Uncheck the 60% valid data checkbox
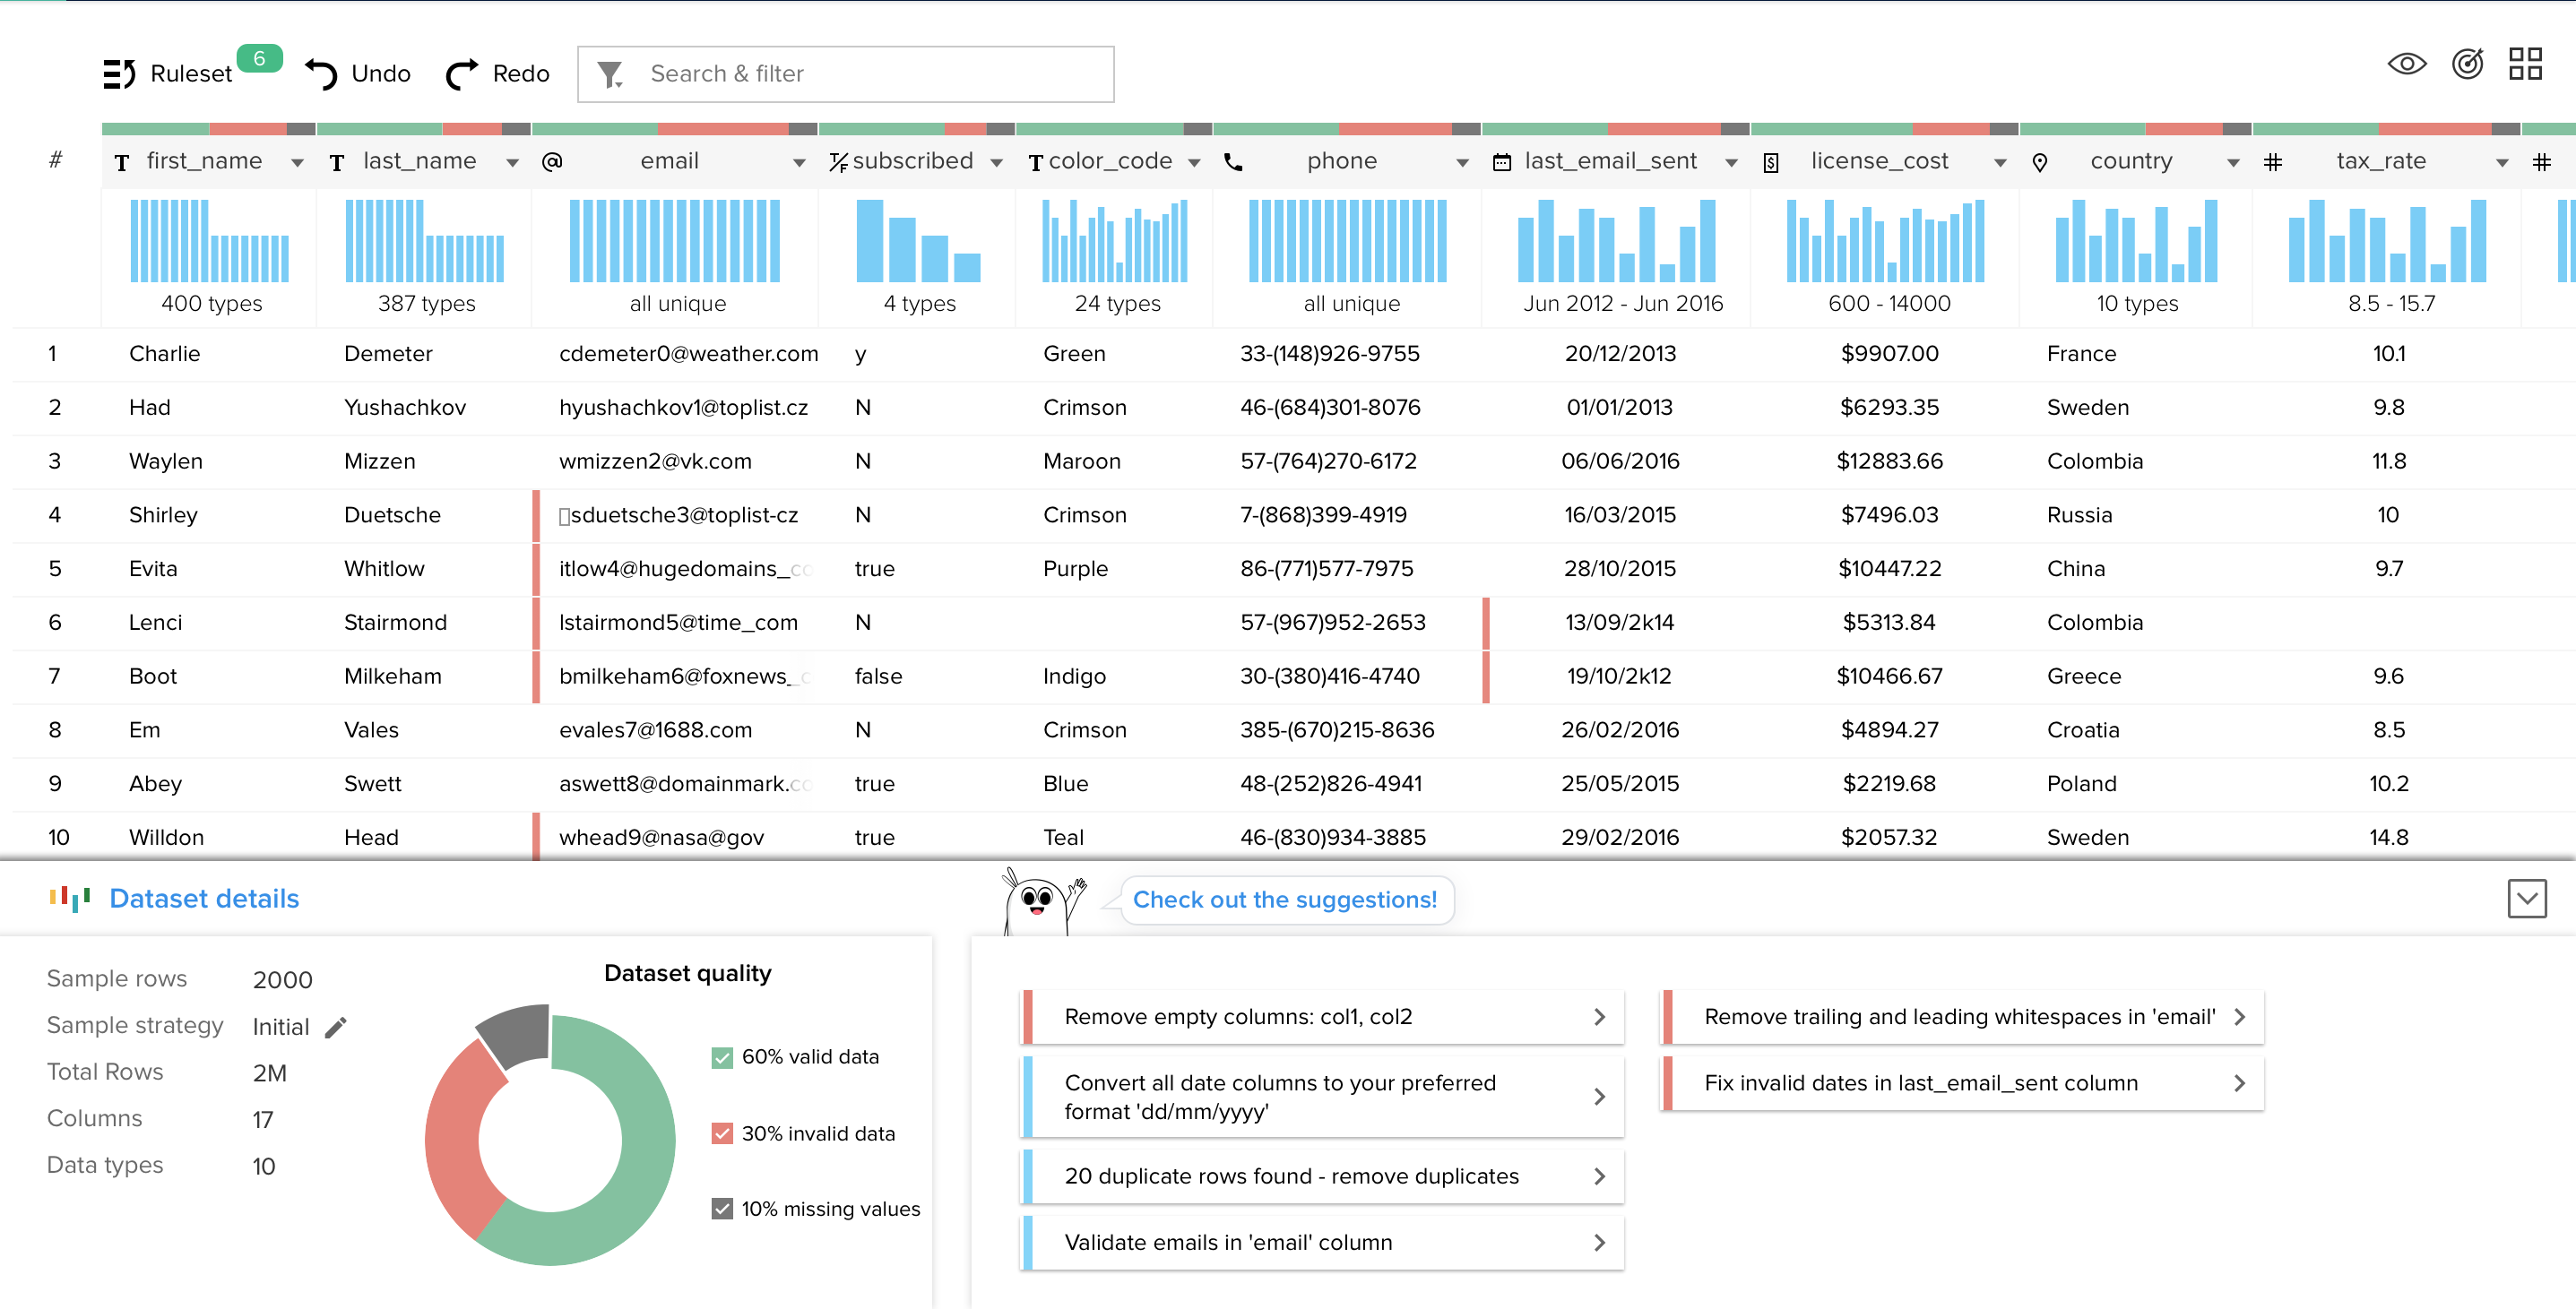2576x1309 pixels. 722,1057
